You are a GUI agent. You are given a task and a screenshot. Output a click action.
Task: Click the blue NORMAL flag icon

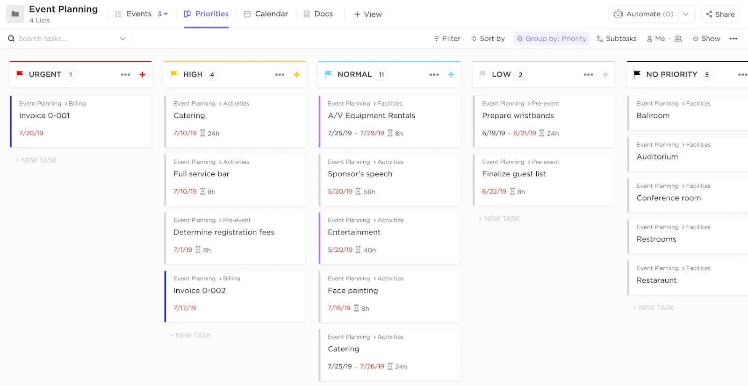tap(328, 74)
